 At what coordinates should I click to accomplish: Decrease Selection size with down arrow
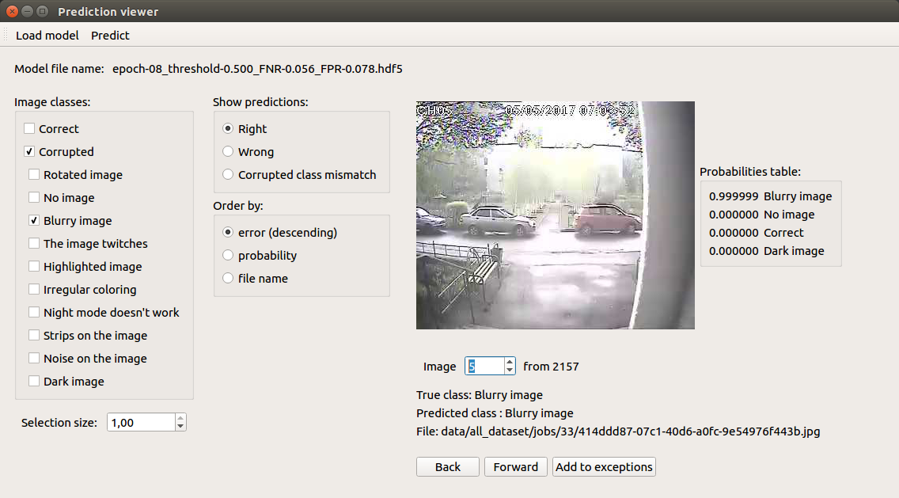coord(180,427)
